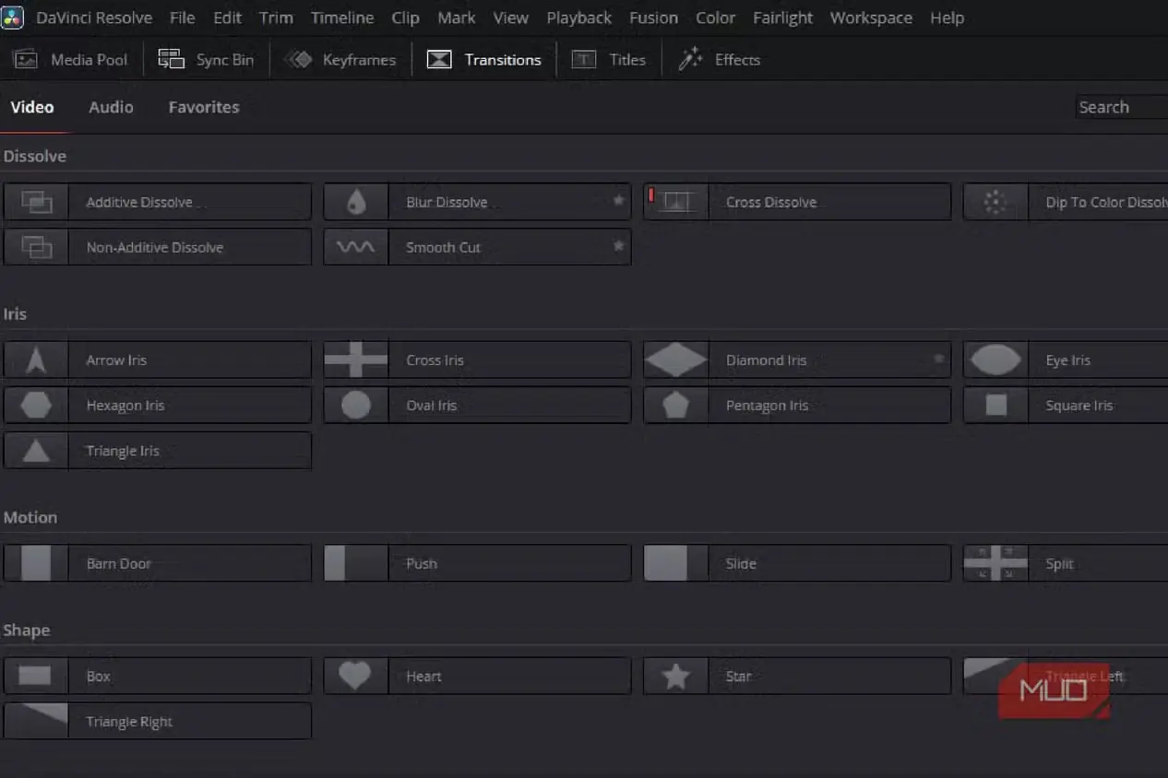Toggle favorite star on Blur Dissolve
Screen dimensions: 1168x778
point(618,201)
